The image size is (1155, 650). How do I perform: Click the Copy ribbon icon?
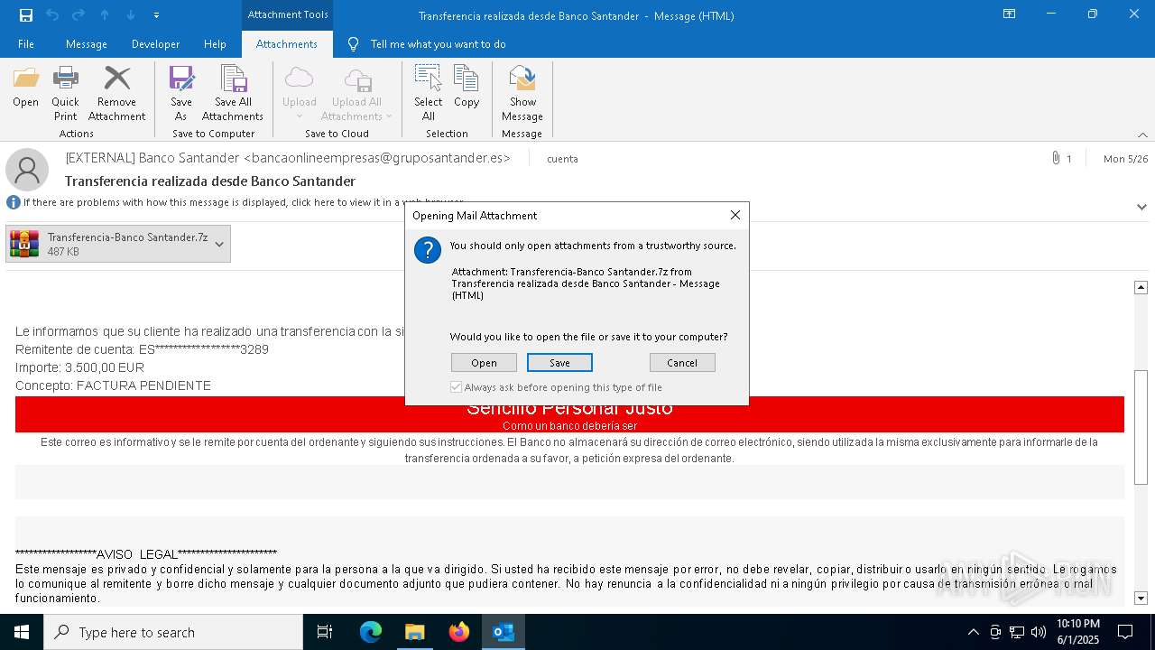[467, 88]
